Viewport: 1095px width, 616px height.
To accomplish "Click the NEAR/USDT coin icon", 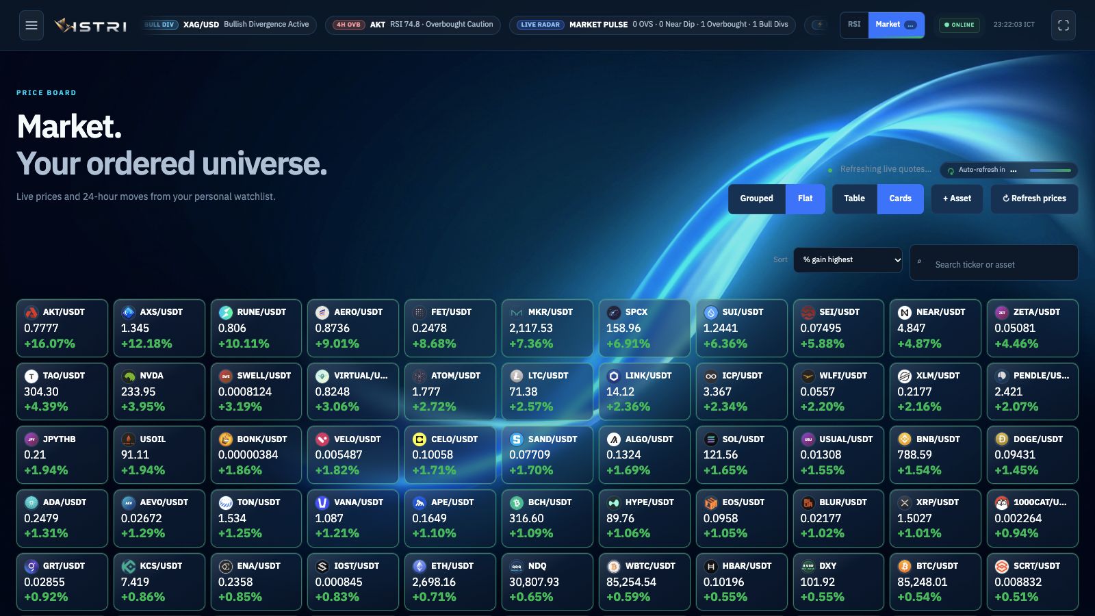I will (x=905, y=312).
